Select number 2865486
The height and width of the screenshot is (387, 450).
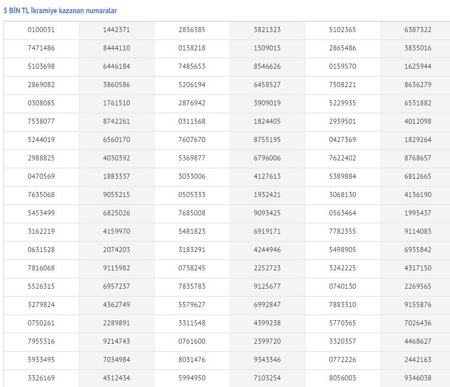(343, 48)
